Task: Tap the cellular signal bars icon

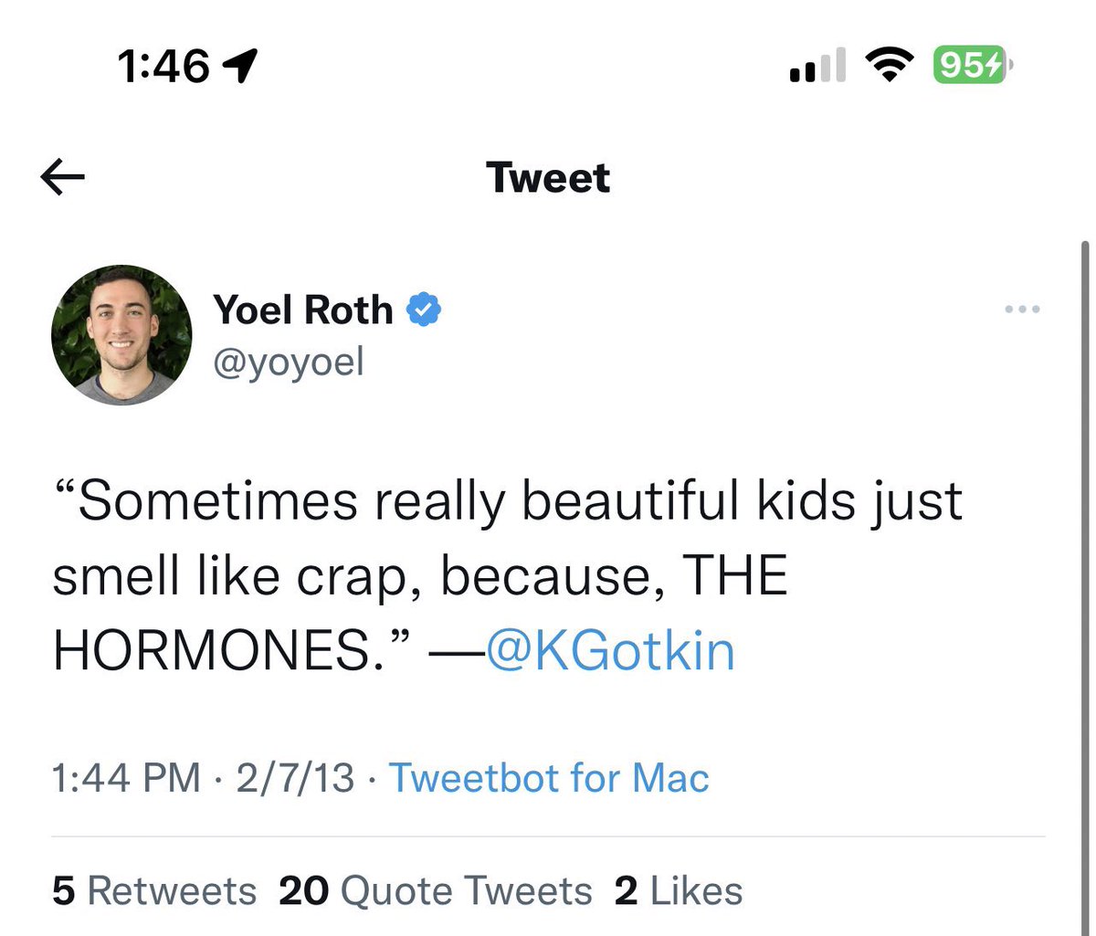Action: (x=818, y=67)
